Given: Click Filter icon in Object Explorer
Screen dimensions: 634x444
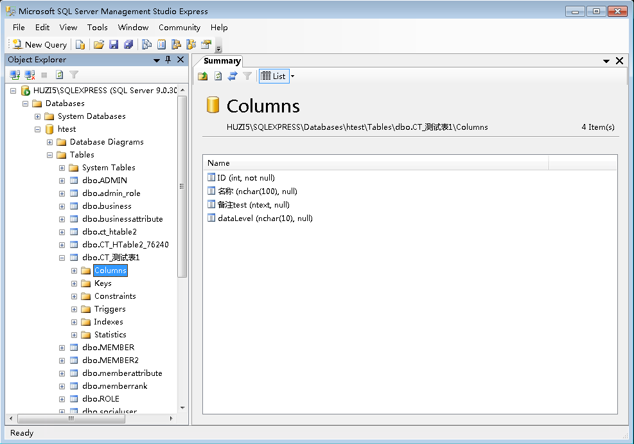Looking at the screenshot, I should 74,75.
